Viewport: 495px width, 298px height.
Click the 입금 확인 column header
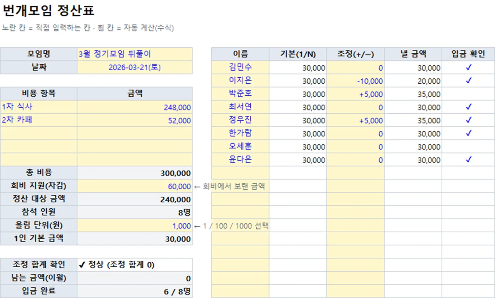tap(468, 54)
